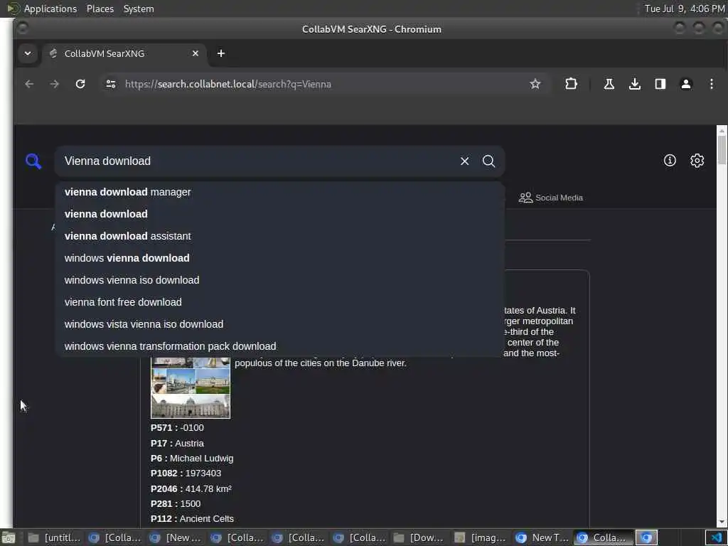Screen dimensions: 728x546
Task: Click 'P112 : Ancient Celts' info row
Action: (x=192, y=518)
